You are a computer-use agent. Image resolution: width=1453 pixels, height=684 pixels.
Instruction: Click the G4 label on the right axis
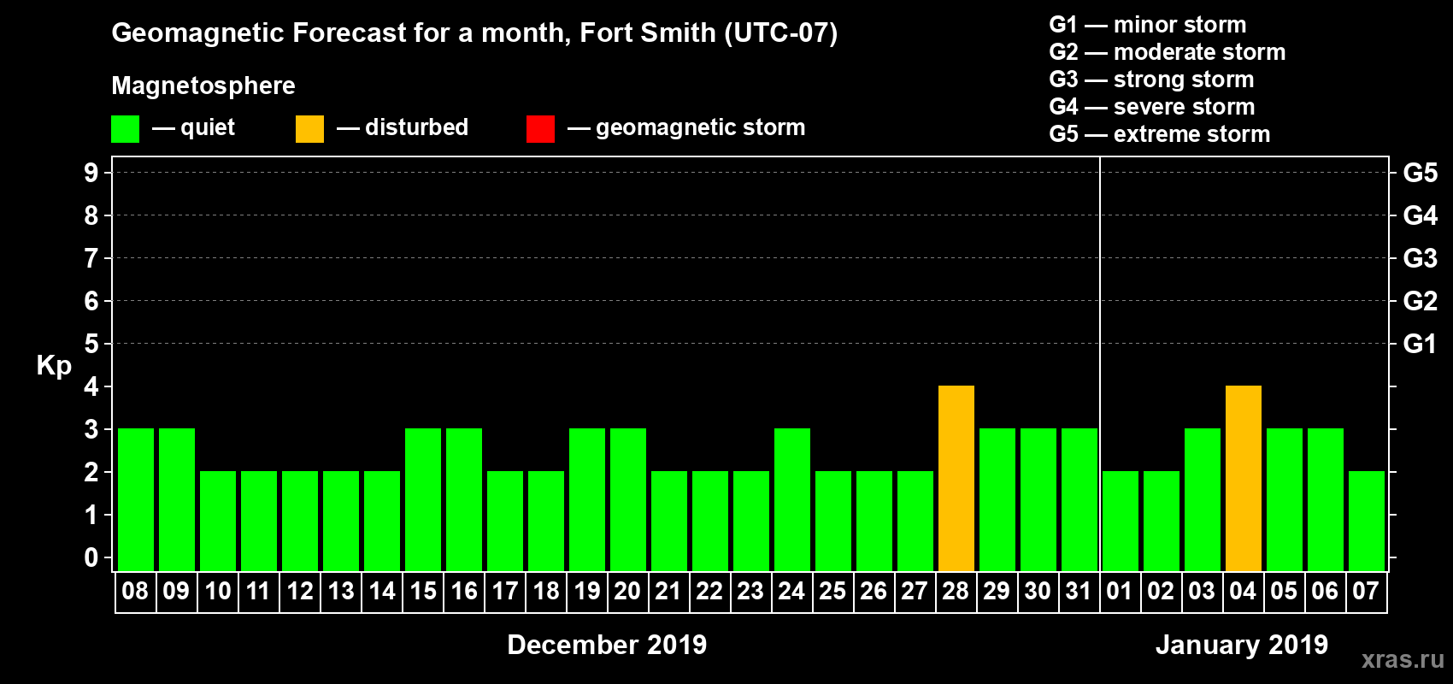point(1420,215)
